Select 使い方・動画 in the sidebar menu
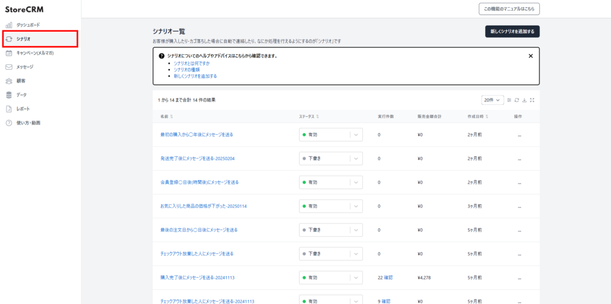611x304 pixels. pos(29,123)
